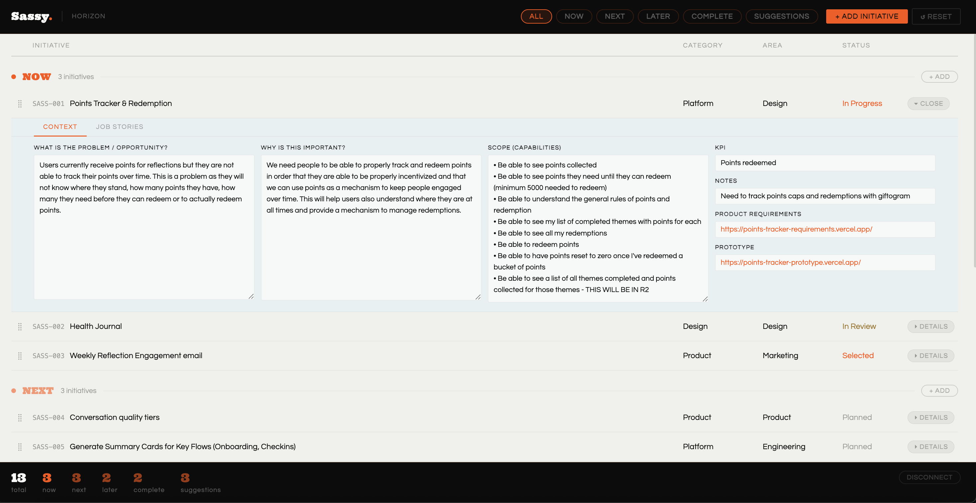This screenshot has height=503, width=976.
Task: Switch to the JOB STORIES tab
Action: [x=119, y=127]
